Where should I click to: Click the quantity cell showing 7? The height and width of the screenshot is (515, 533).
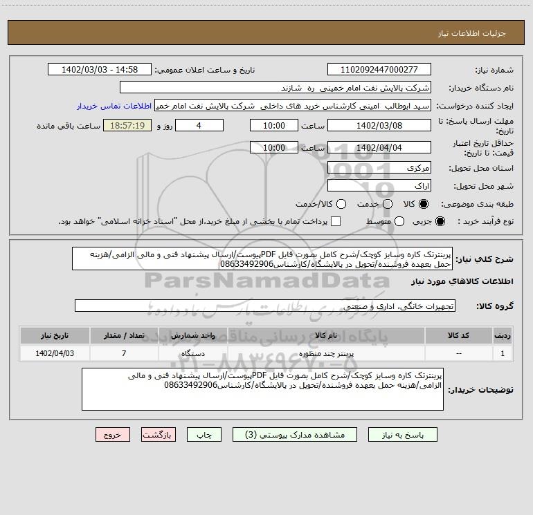point(124,353)
